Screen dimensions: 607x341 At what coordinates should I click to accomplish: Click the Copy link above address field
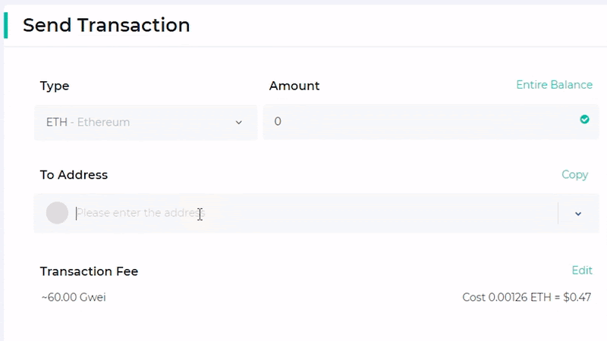click(x=574, y=175)
